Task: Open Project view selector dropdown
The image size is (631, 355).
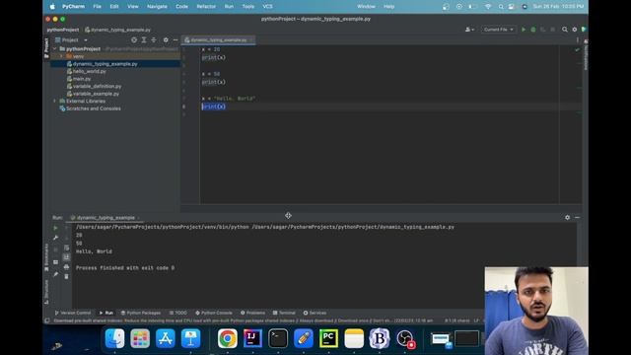Action: (x=72, y=39)
